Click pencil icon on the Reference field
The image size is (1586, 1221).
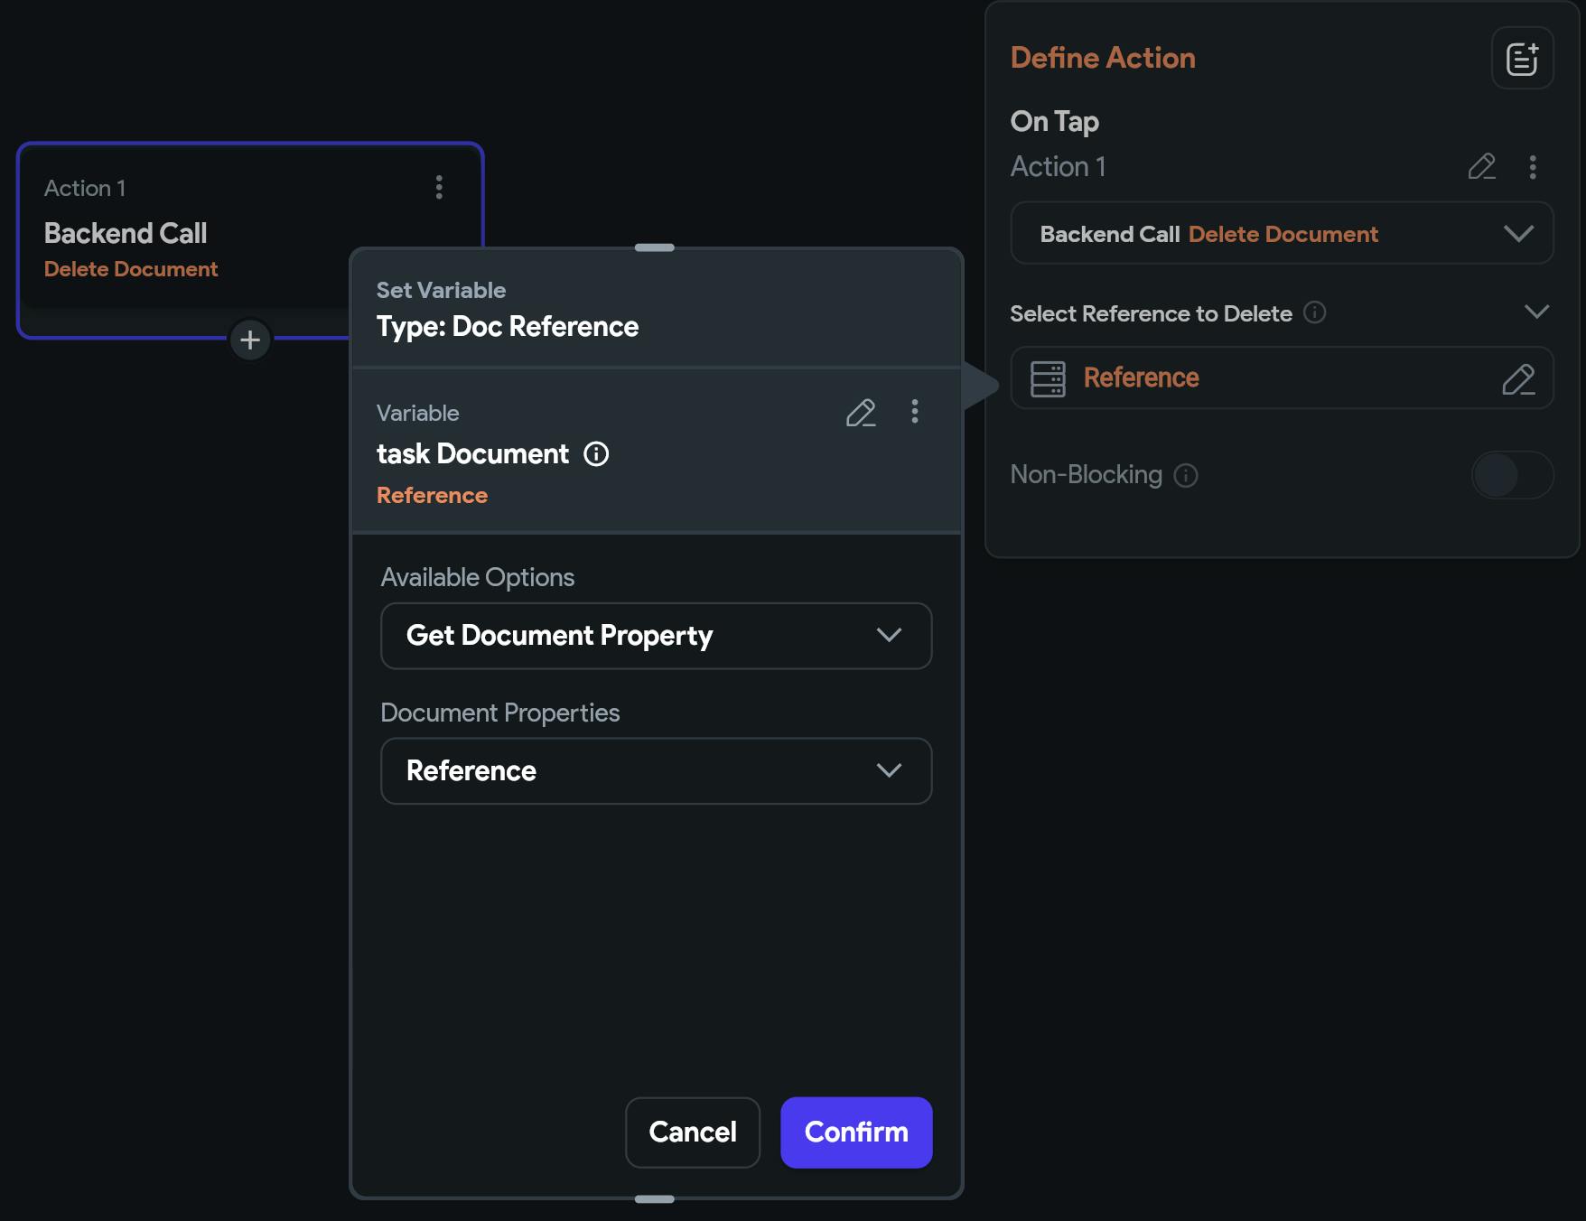point(1518,378)
